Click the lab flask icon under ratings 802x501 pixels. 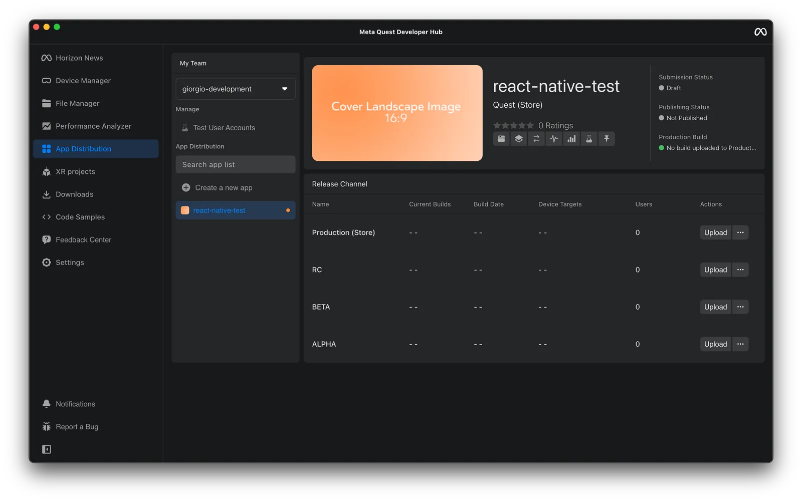pos(589,139)
